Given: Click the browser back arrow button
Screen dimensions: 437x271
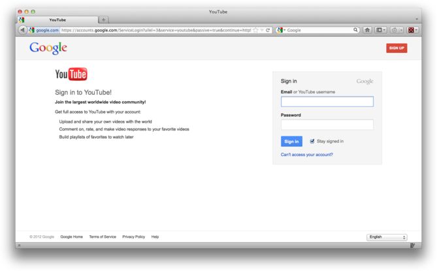Looking at the screenshot, I should (x=23, y=30).
